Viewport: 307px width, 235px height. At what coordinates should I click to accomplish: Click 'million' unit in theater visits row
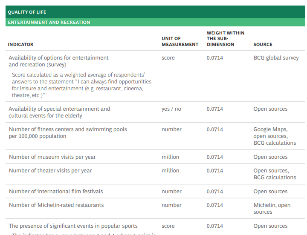point(170,171)
